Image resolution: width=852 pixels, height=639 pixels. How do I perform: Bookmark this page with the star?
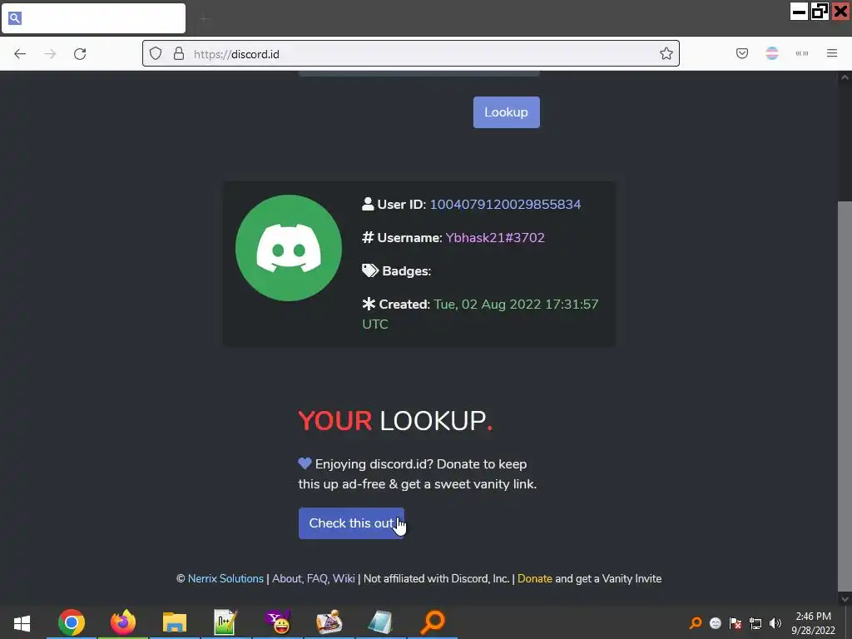[x=666, y=53]
